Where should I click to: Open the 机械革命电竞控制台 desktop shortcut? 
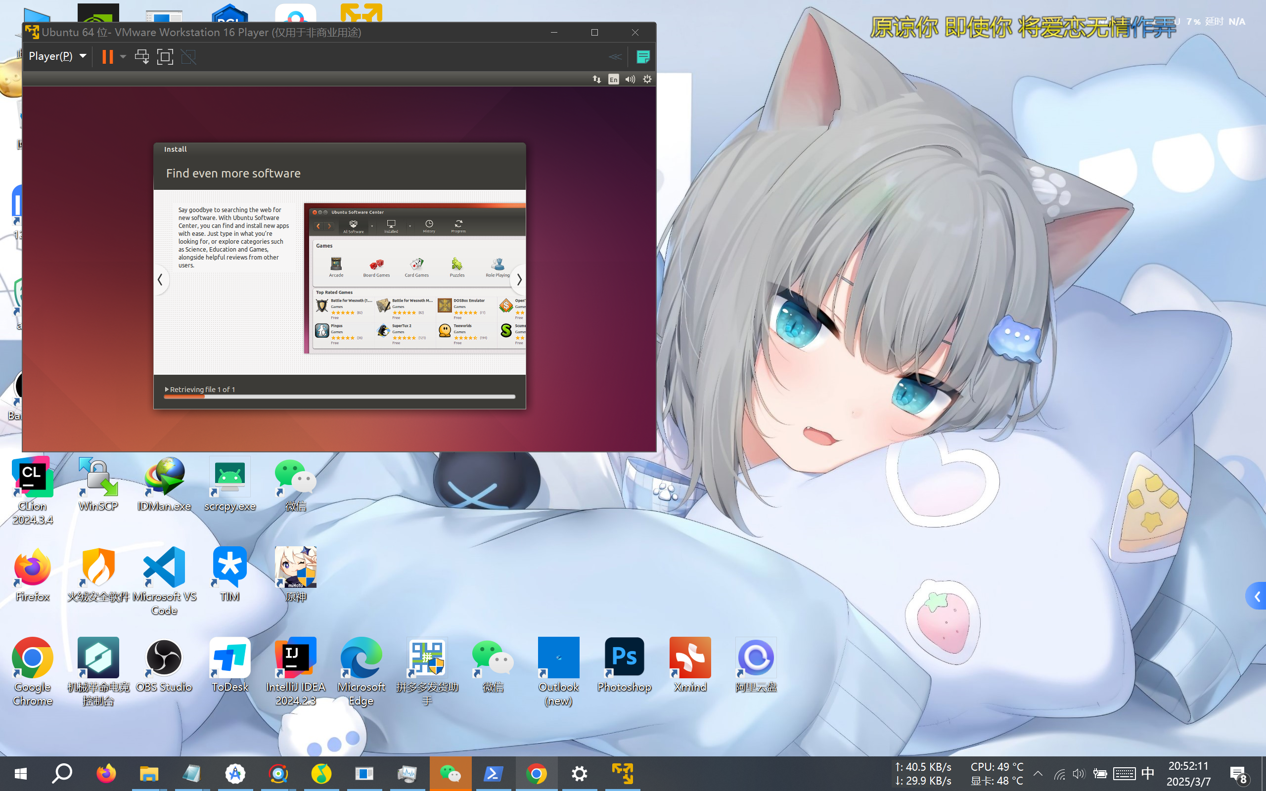98,671
